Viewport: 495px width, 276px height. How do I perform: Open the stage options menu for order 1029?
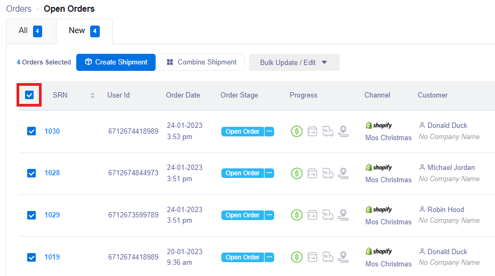point(269,215)
